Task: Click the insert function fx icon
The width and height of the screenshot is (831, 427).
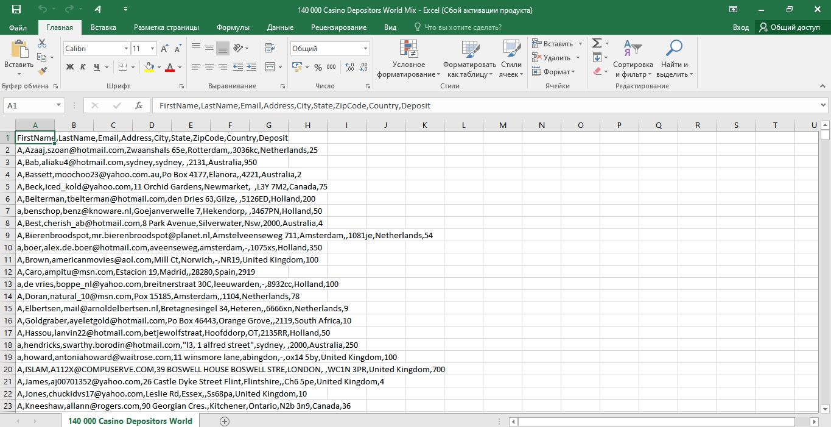Action: (139, 105)
